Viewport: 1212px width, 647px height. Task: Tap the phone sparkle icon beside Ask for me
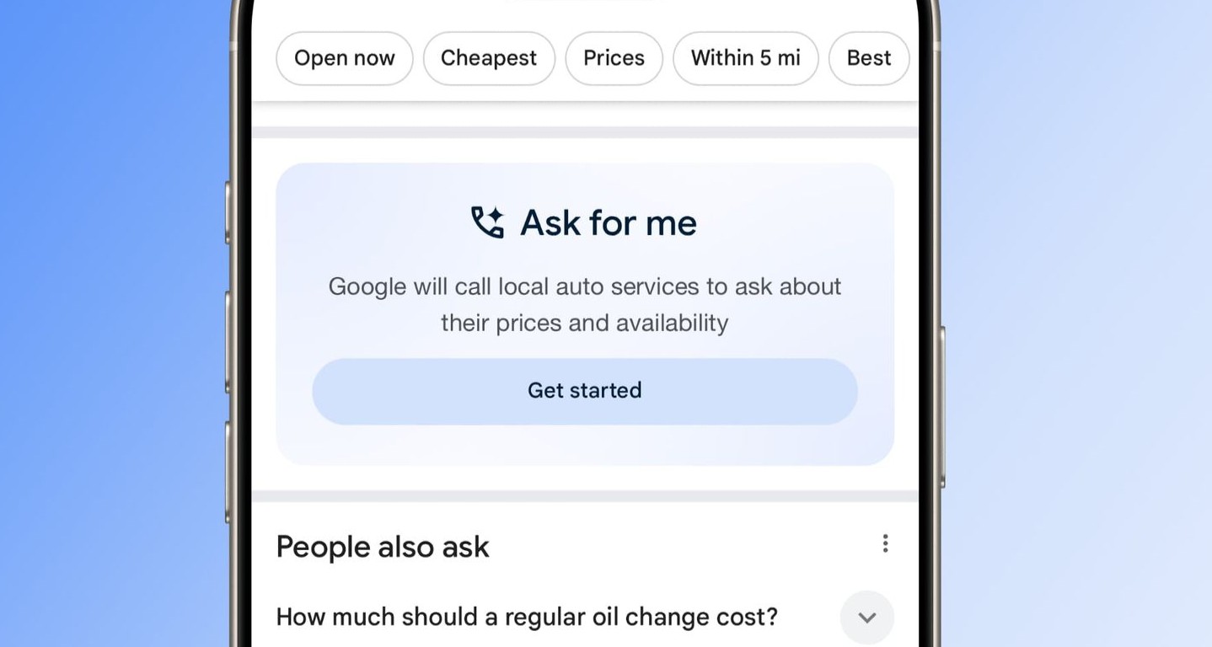coord(487,222)
